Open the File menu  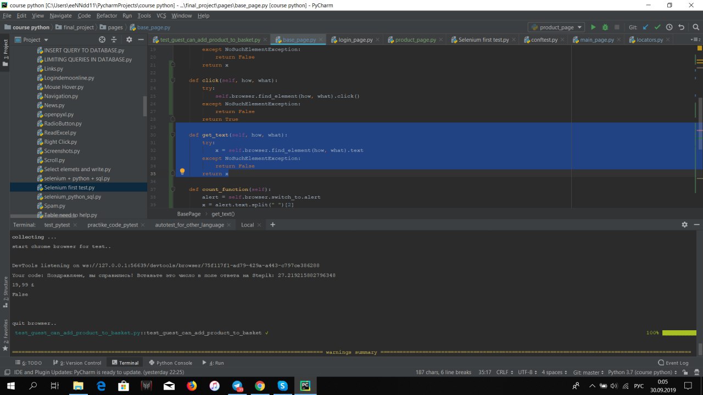[7, 16]
